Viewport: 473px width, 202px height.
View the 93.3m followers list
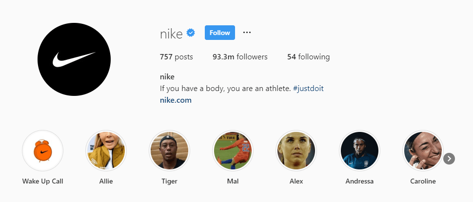point(240,57)
